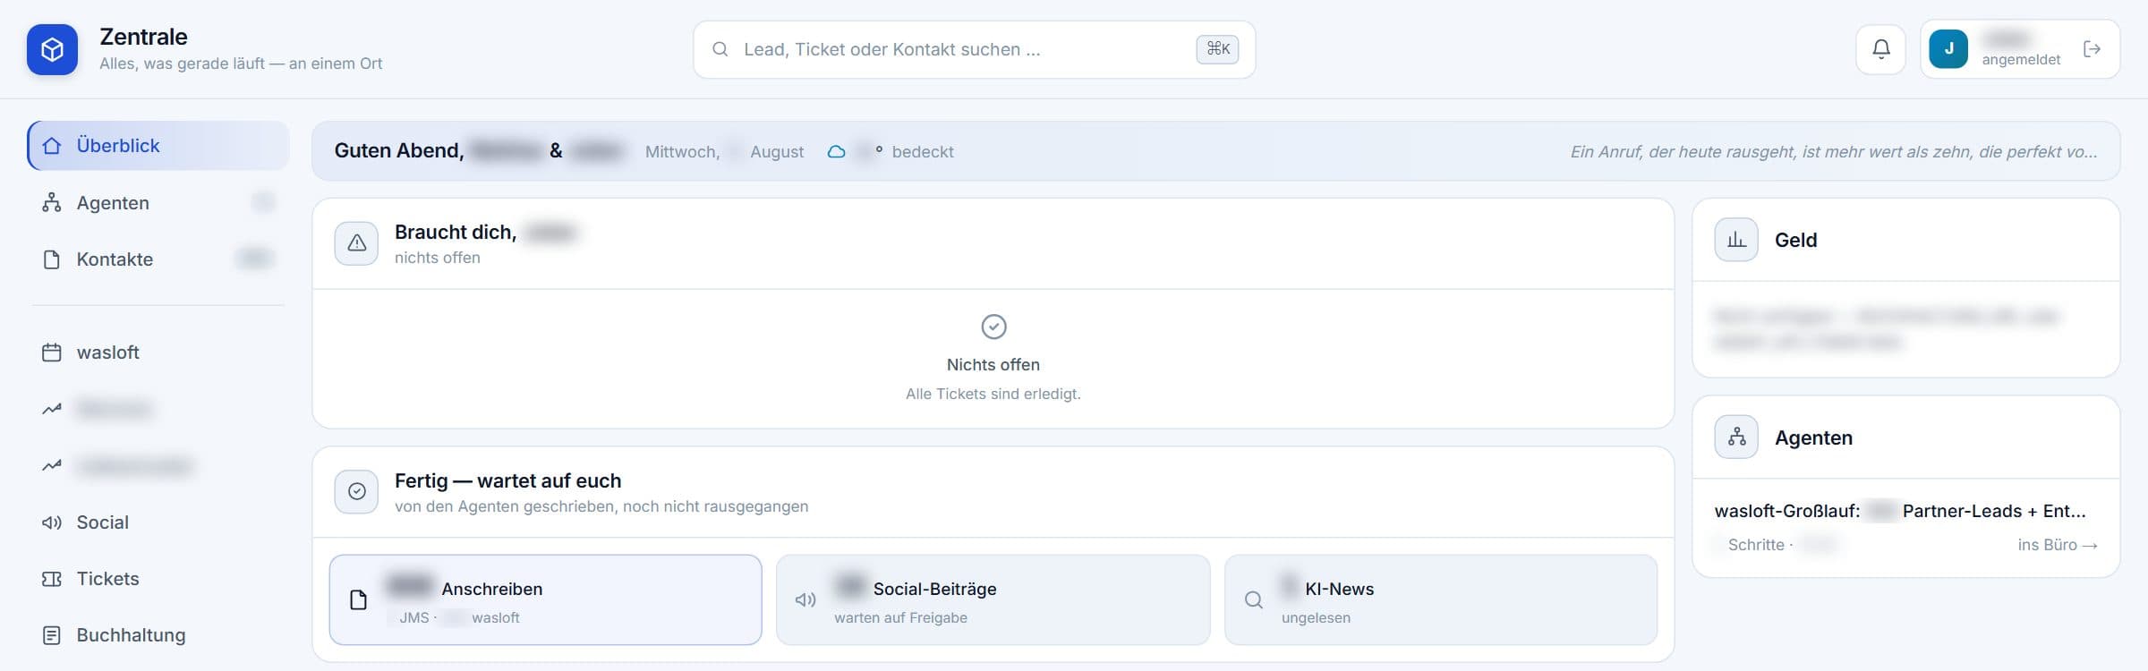
Task: Select wasloft in the sidebar
Action: click(x=158, y=352)
